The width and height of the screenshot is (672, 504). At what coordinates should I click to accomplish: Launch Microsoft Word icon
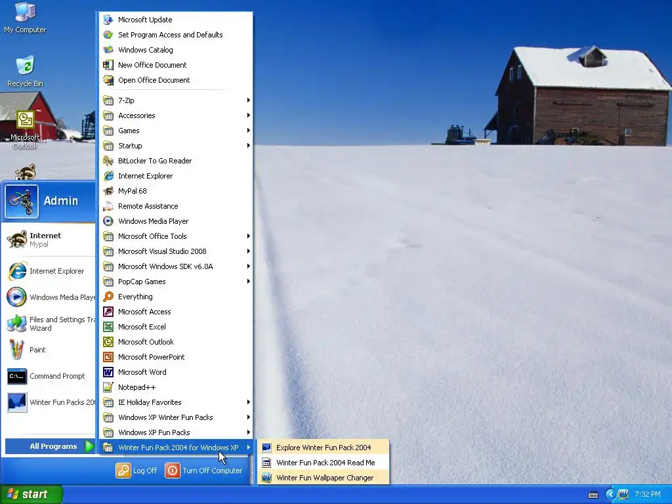tap(108, 372)
